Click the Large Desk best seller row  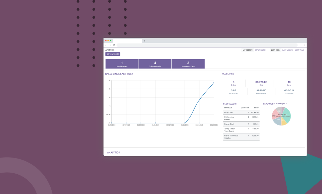241,112
